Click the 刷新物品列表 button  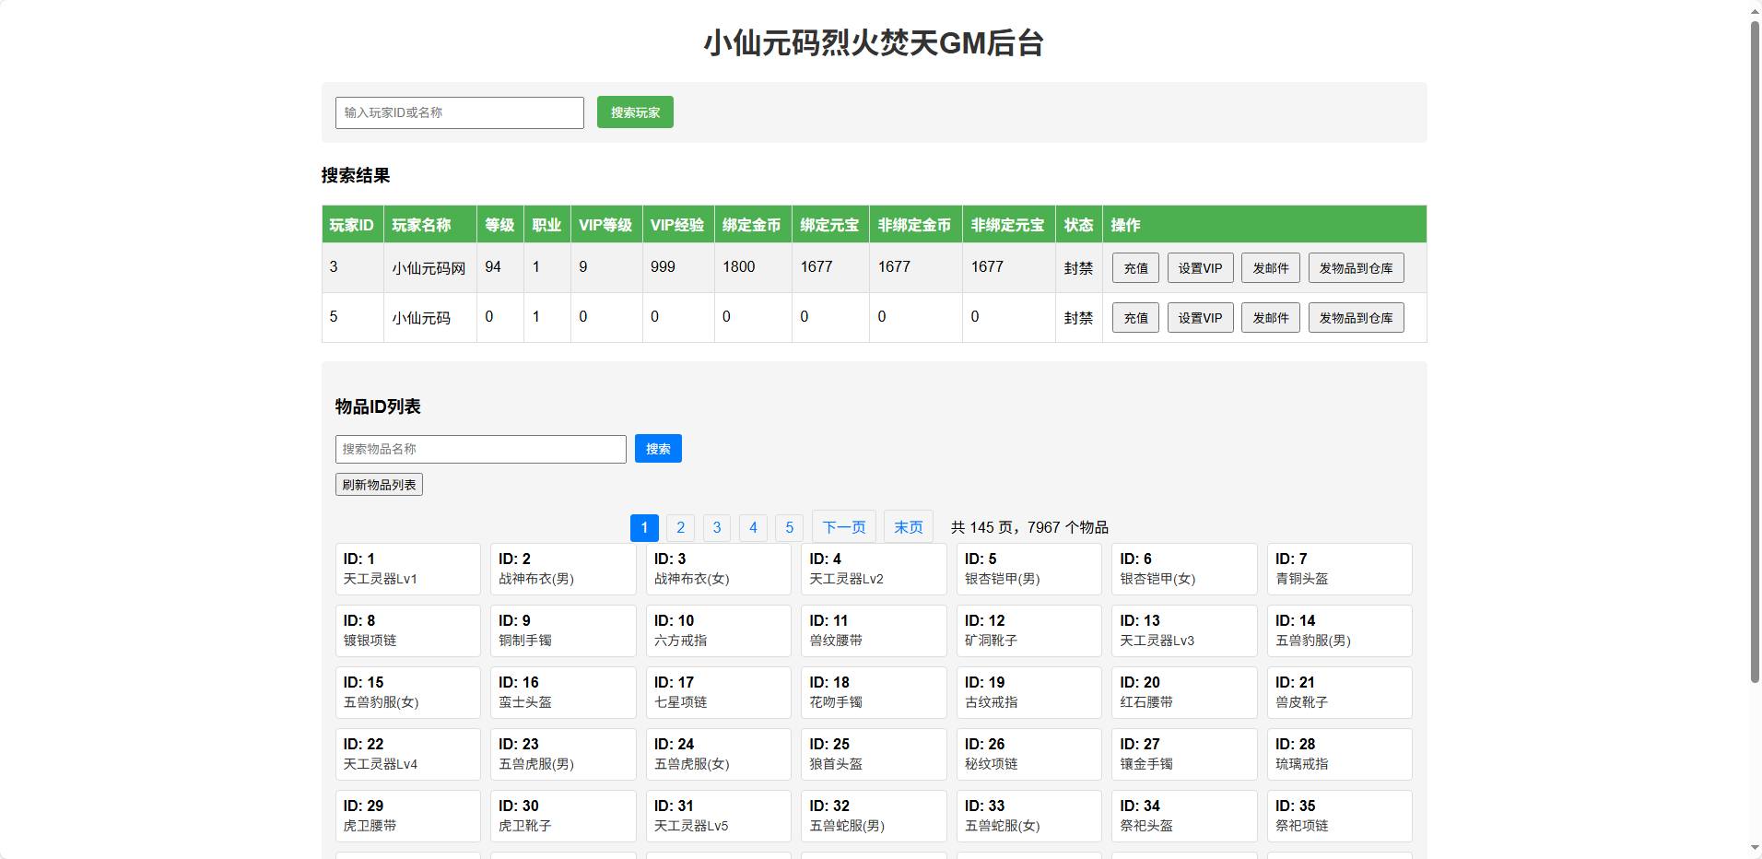pyautogui.click(x=379, y=485)
